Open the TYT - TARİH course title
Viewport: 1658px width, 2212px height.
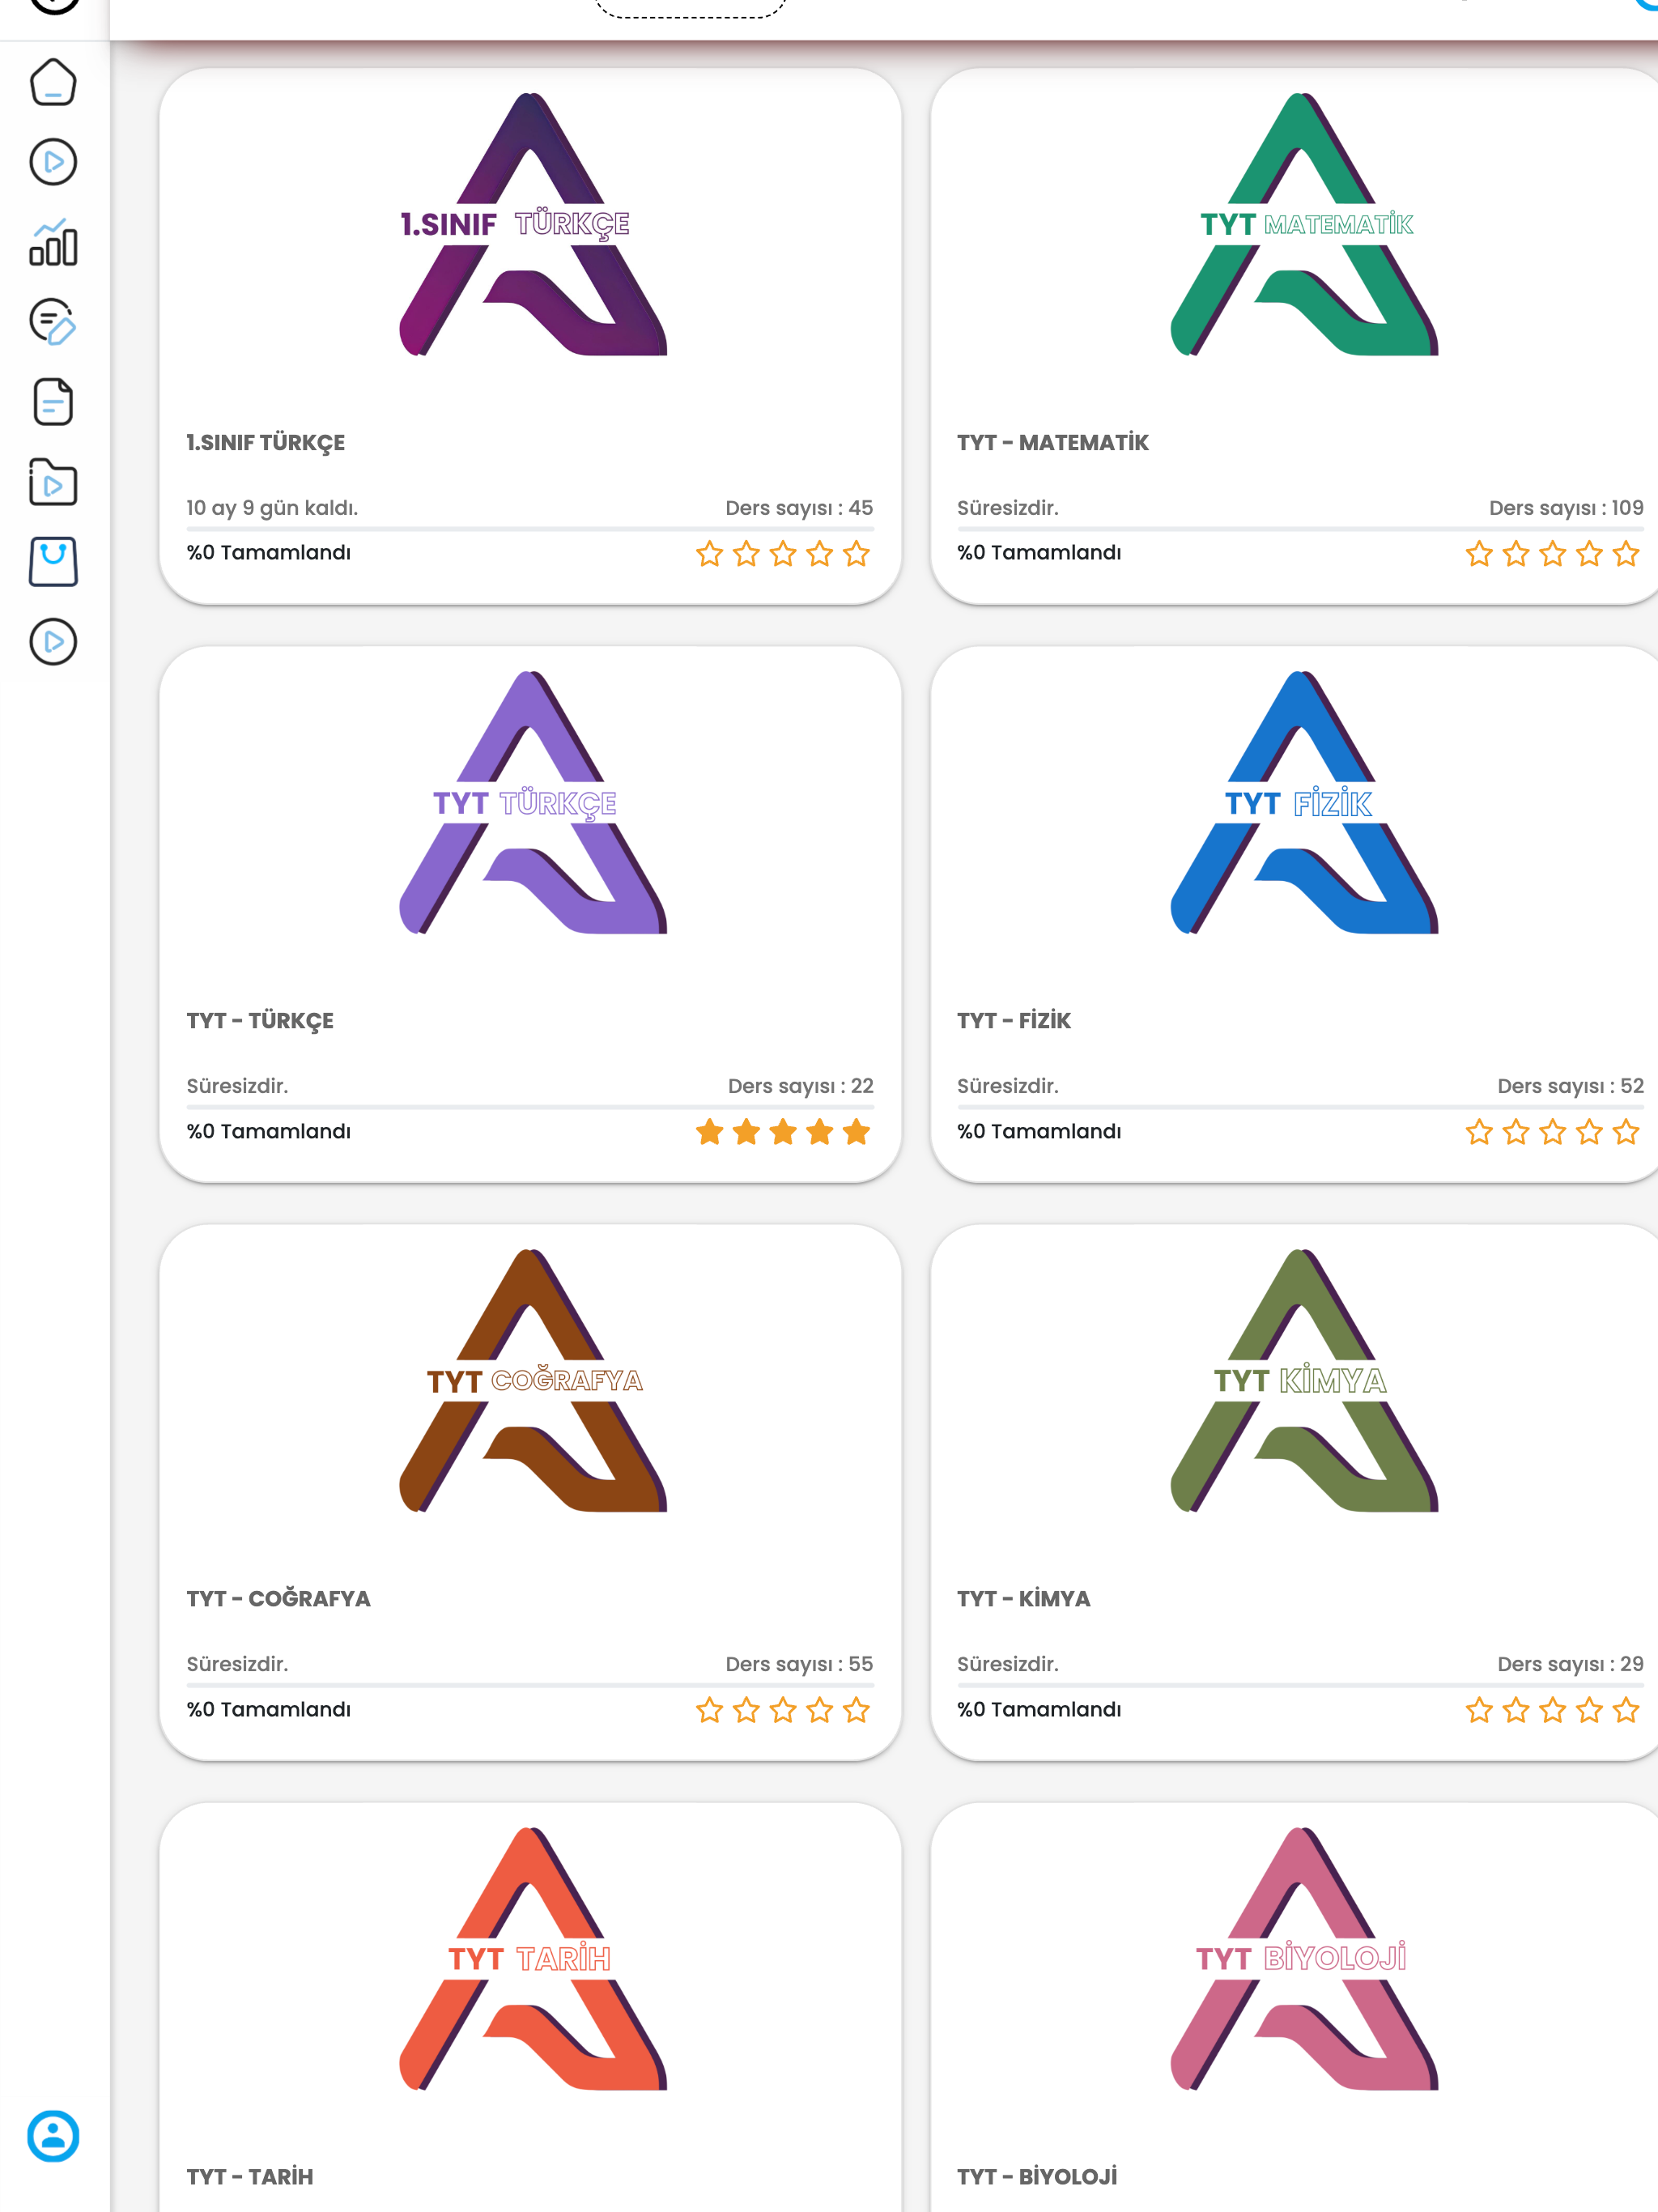[x=250, y=2177]
